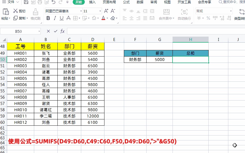This screenshot has width=245, height=153.
Task: Click the Save icon in quick access bar
Action: [26, 2]
